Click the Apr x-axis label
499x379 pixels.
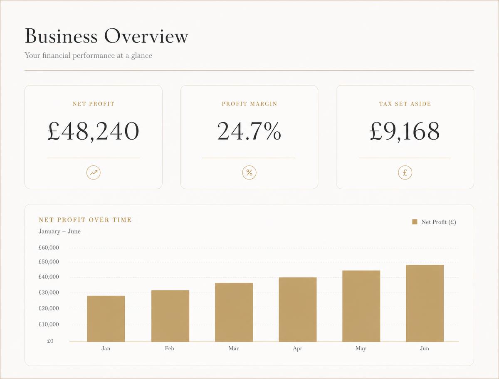pyautogui.click(x=297, y=348)
